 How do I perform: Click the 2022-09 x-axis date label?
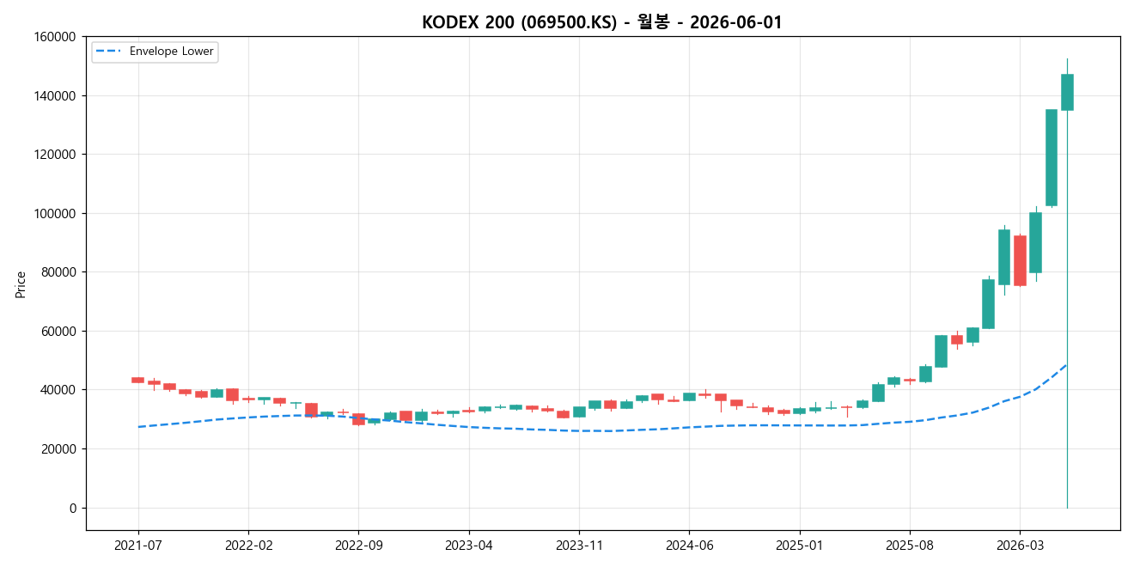point(358,545)
